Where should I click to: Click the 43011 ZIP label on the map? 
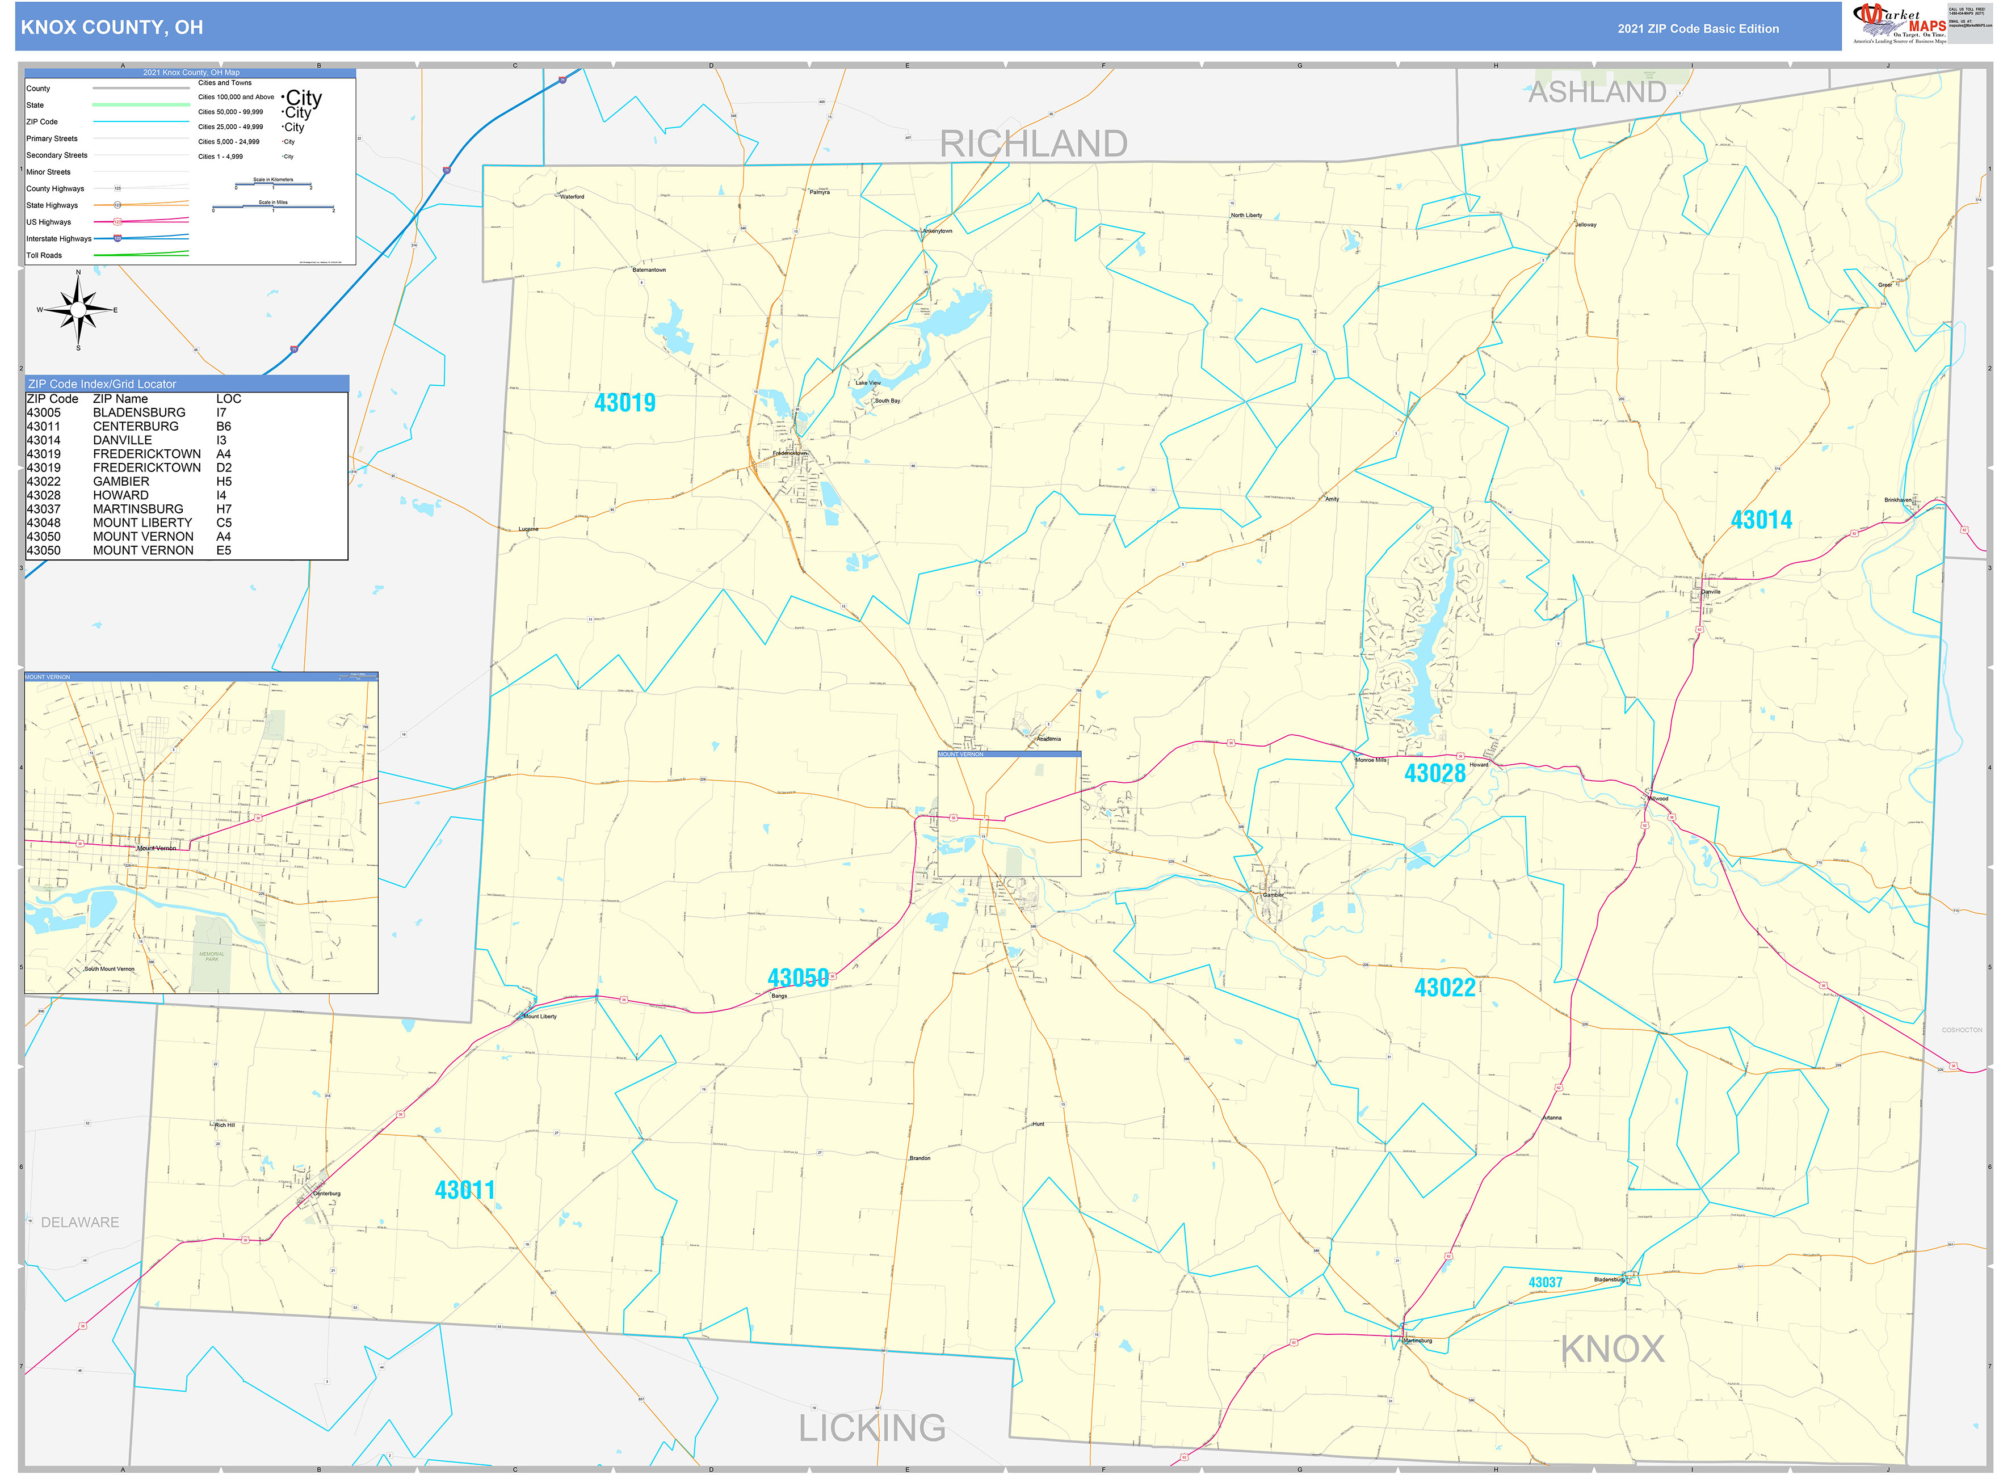465,1190
